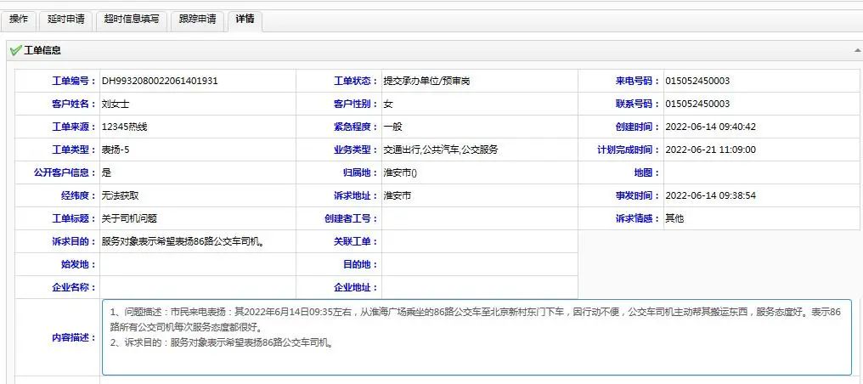Image resolution: width=863 pixels, height=384 pixels.
Task: Click the 工单信息 panel header title
Action: pos(42,51)
